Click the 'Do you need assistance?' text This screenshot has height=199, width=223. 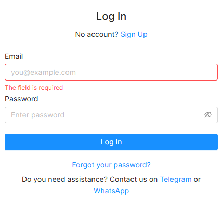point(64,179)
